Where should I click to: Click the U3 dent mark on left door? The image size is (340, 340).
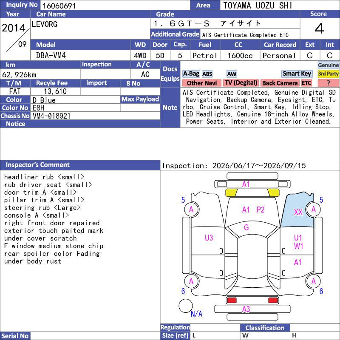pyautogui.click(x=209, y=238)
